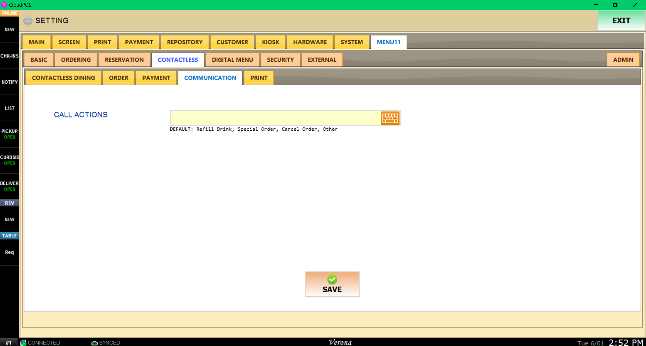
Task: Click the Req sidebar button
Action: (x=9, y=252)
